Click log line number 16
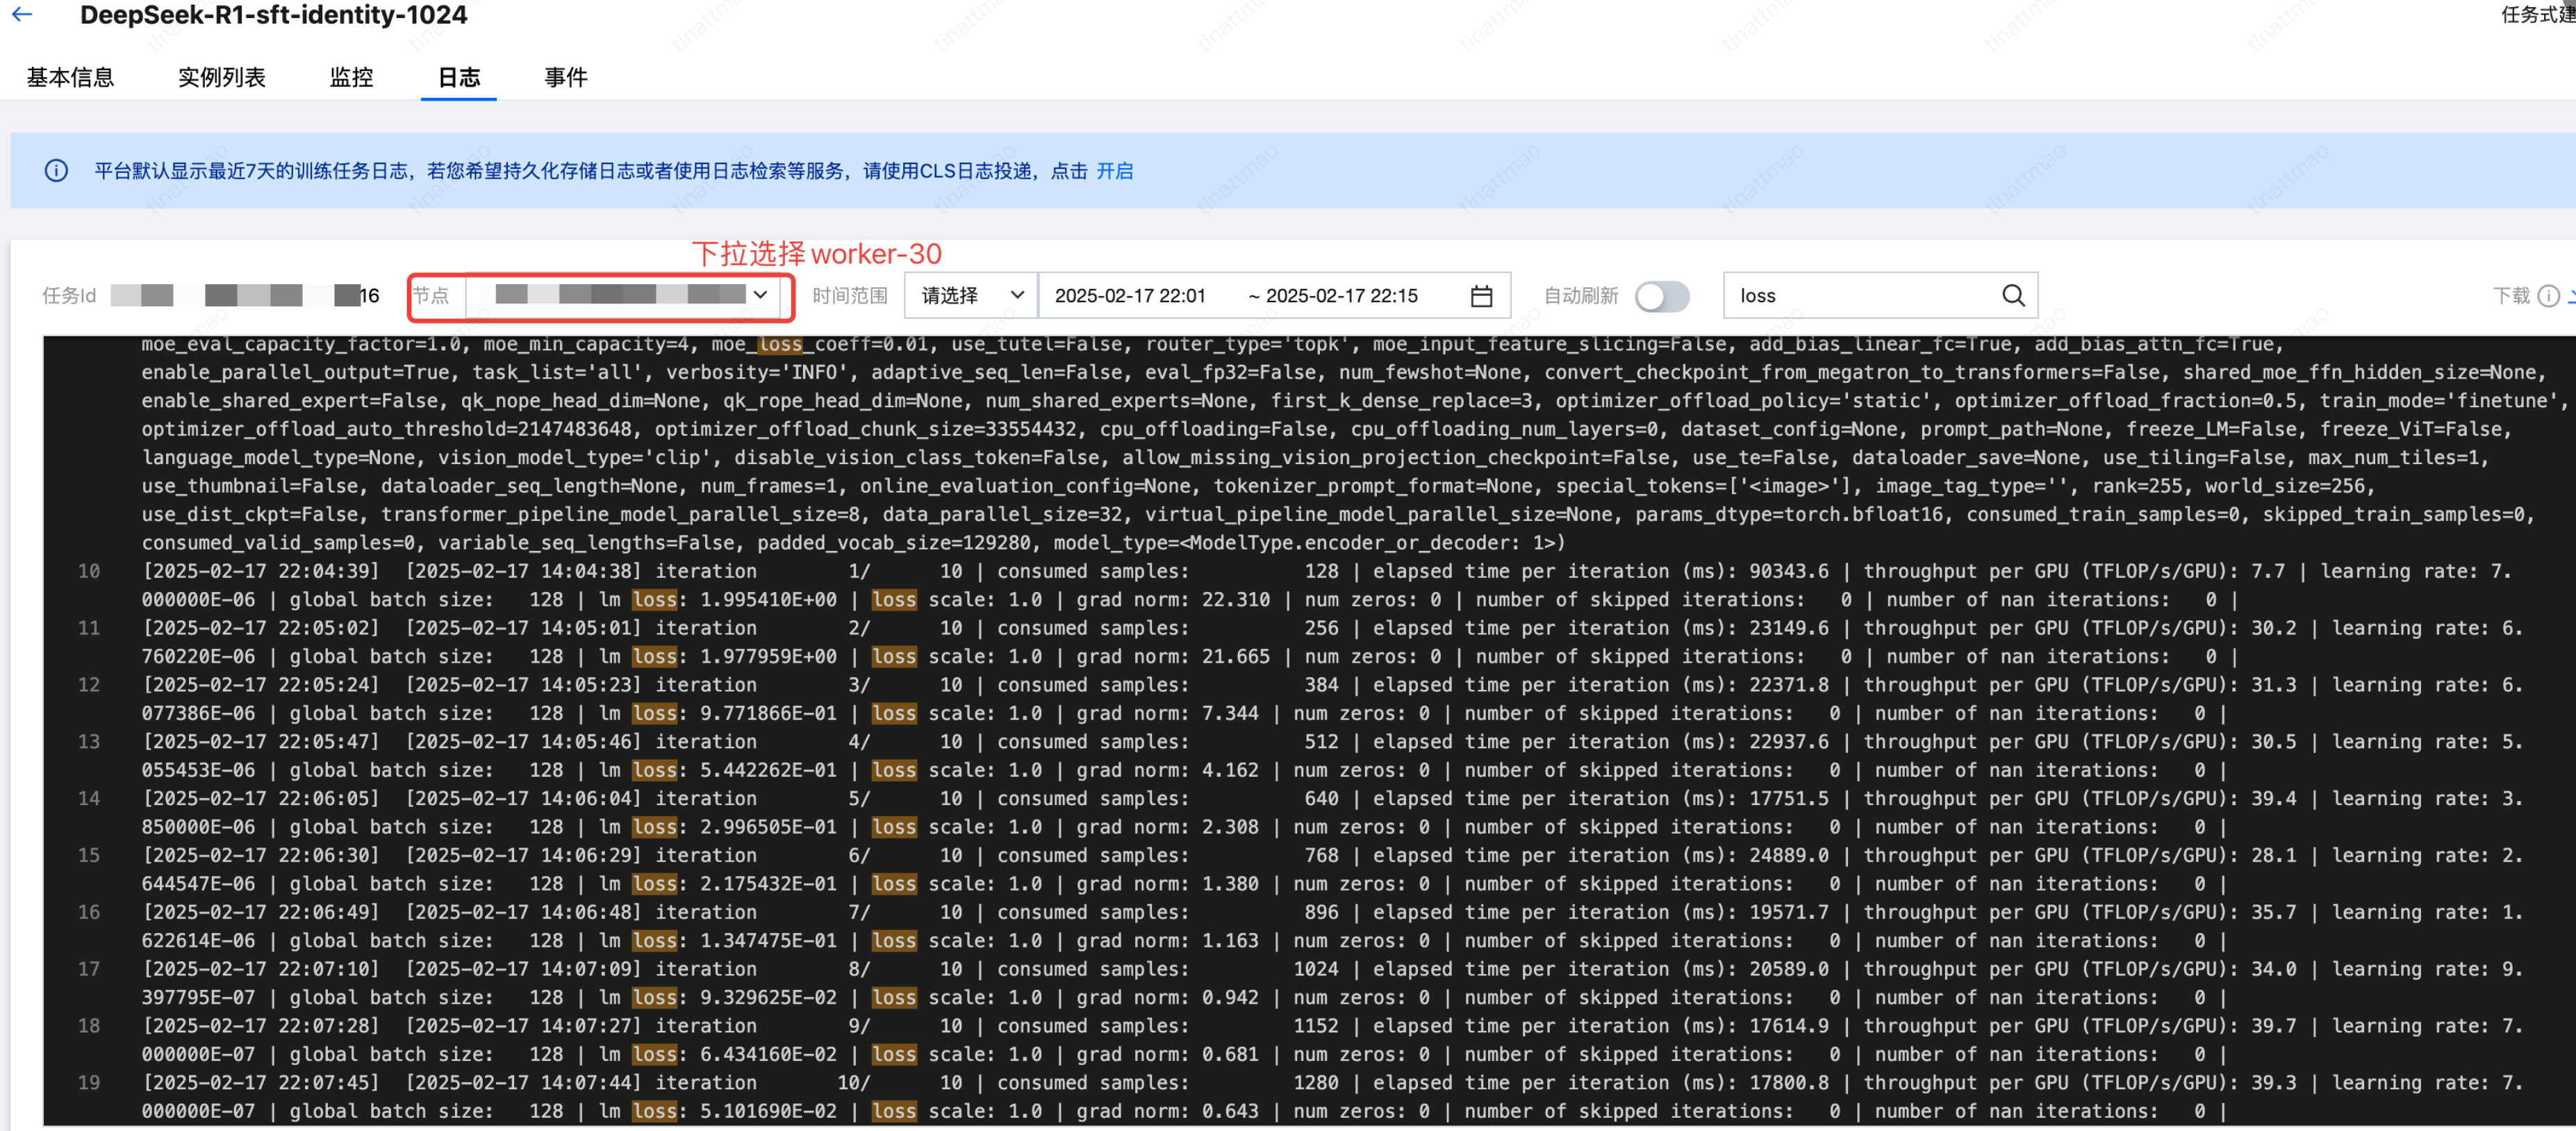Viewport: 2576px width, 1131px height. tap(89, 912)
